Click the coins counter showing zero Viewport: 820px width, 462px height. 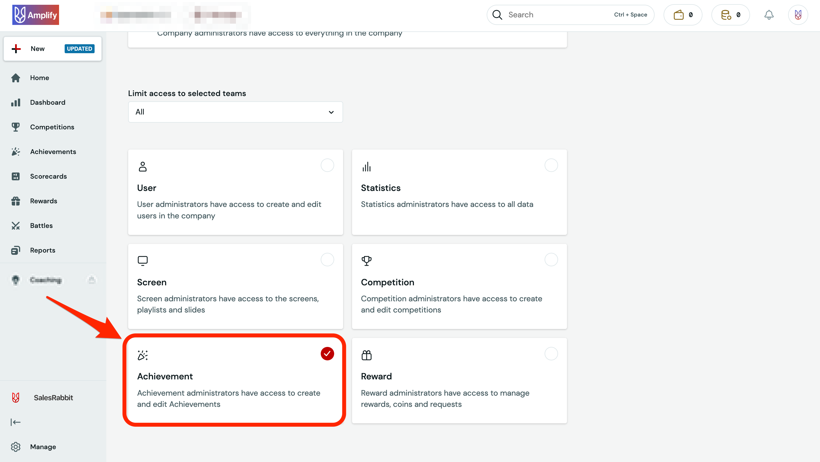point(730,14)
